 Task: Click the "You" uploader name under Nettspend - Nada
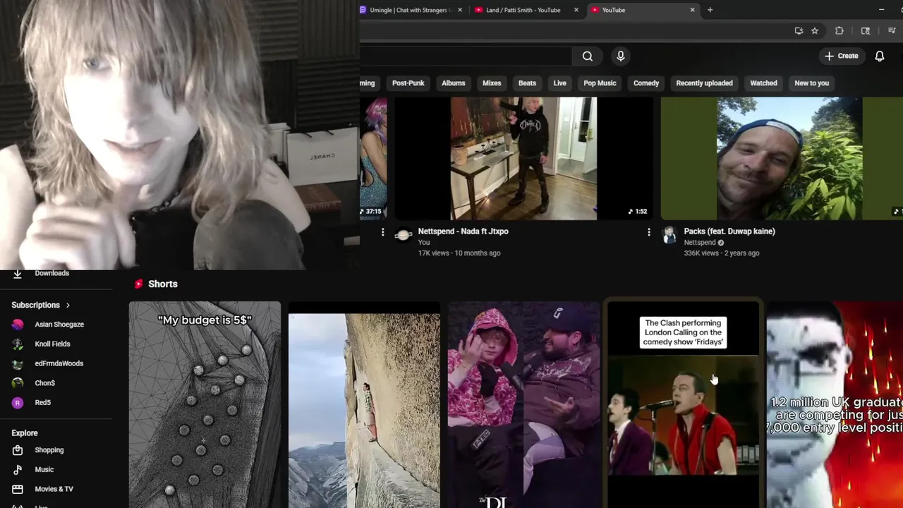[423, 243]
